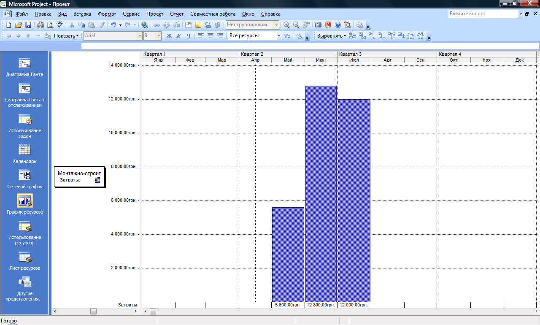This screenshot has width=540, height=325.
Task: Undo the last action
Action: coord(113,25)
